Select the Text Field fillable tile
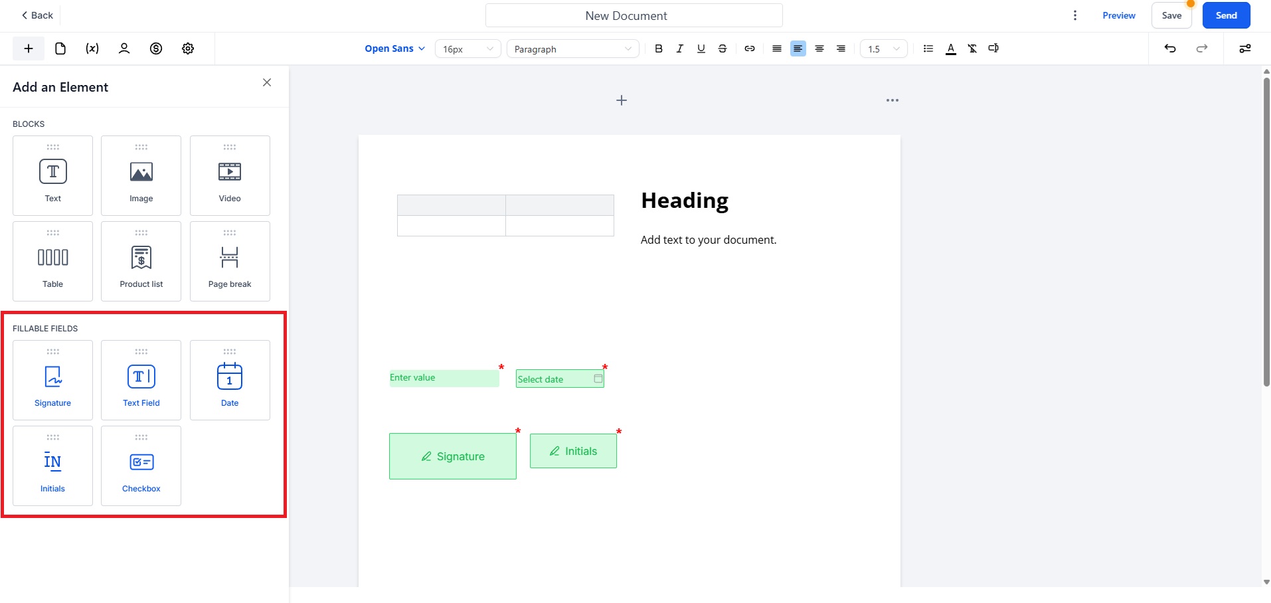 [141, 380]
